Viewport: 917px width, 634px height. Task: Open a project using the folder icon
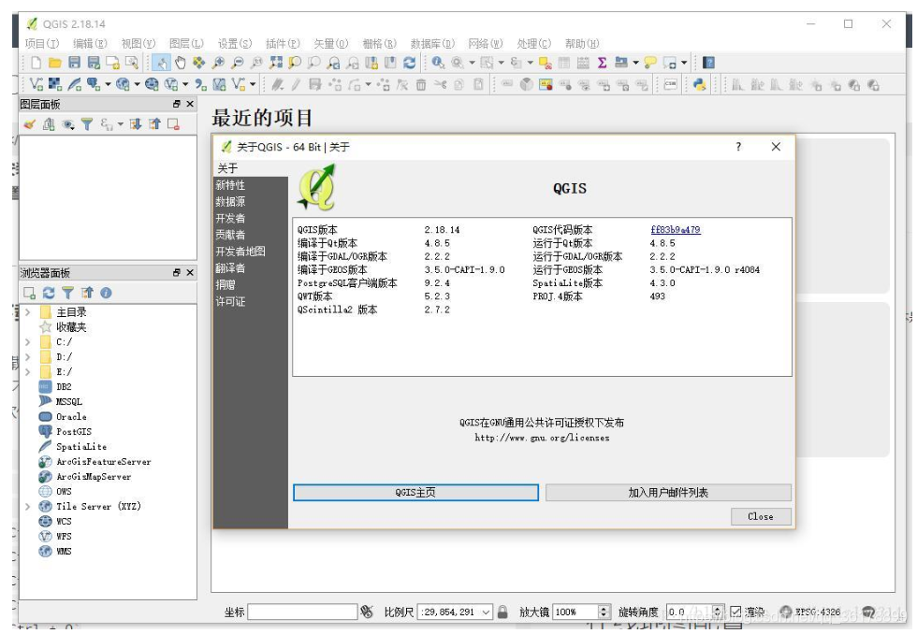[55, 63]
